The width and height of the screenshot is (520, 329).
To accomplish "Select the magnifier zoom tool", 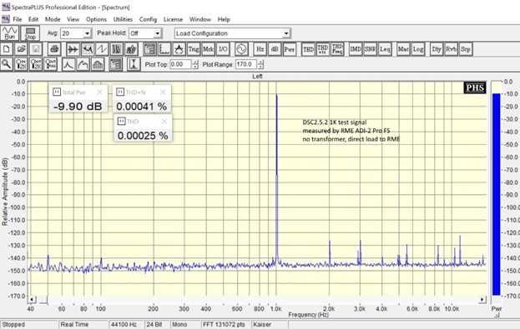I will click(7, 64).
